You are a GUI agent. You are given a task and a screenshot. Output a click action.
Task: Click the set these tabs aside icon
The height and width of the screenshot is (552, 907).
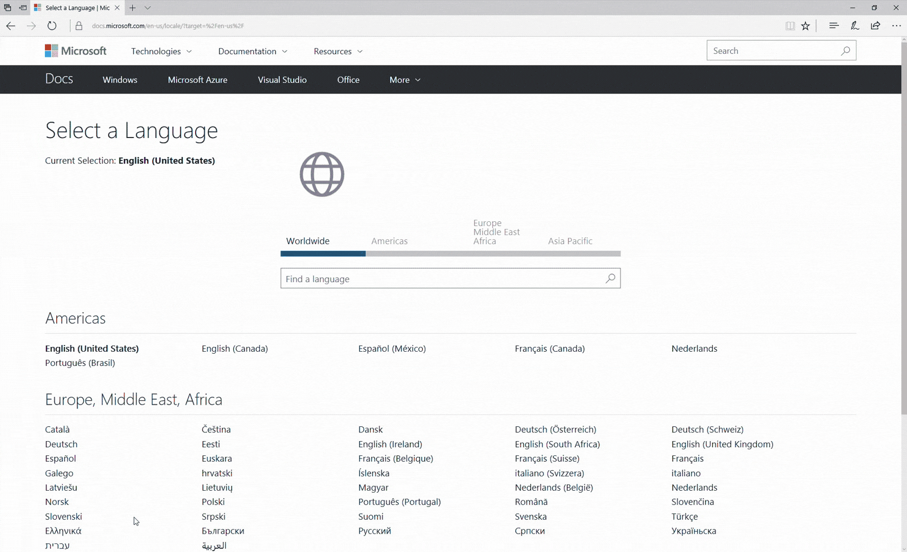[23, 8]
